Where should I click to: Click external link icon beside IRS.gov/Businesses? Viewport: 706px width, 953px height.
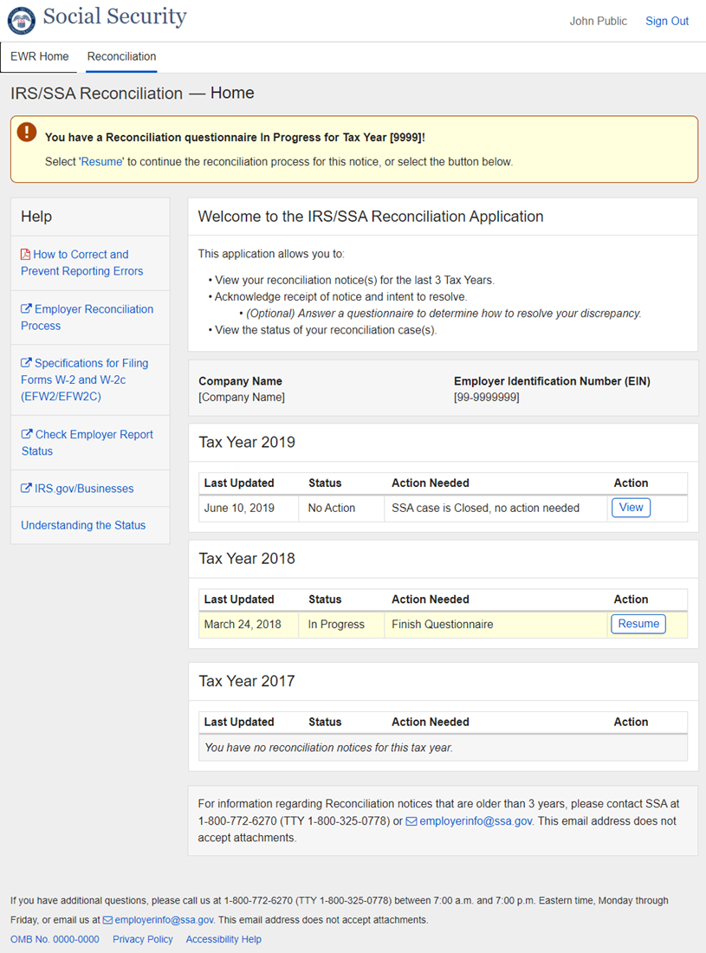point(26,489)
